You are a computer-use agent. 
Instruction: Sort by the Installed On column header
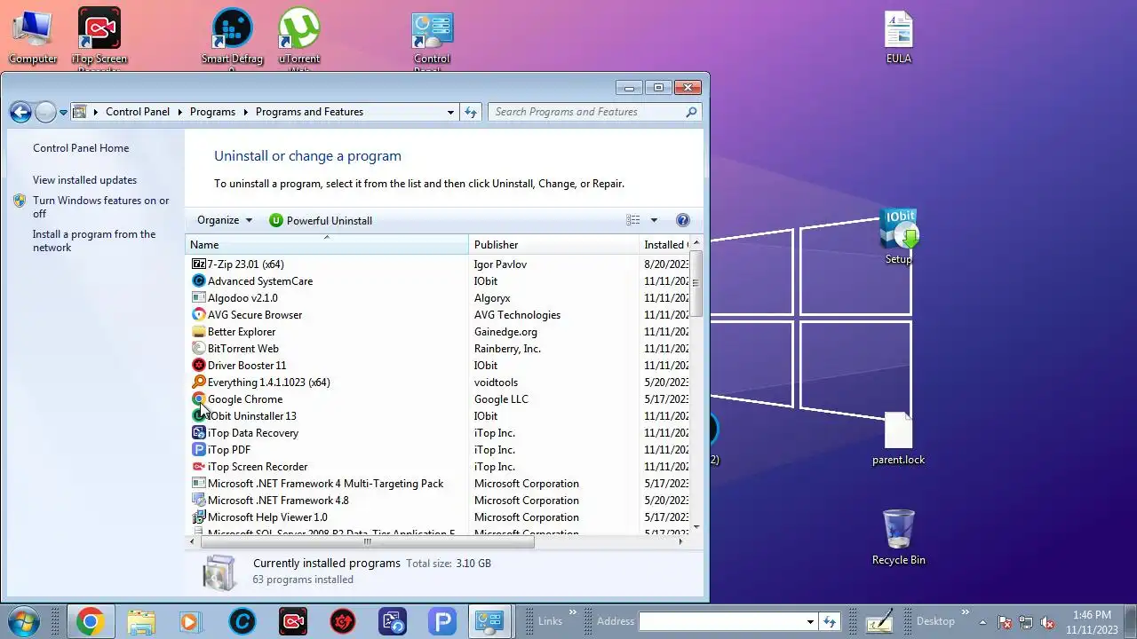664,245
